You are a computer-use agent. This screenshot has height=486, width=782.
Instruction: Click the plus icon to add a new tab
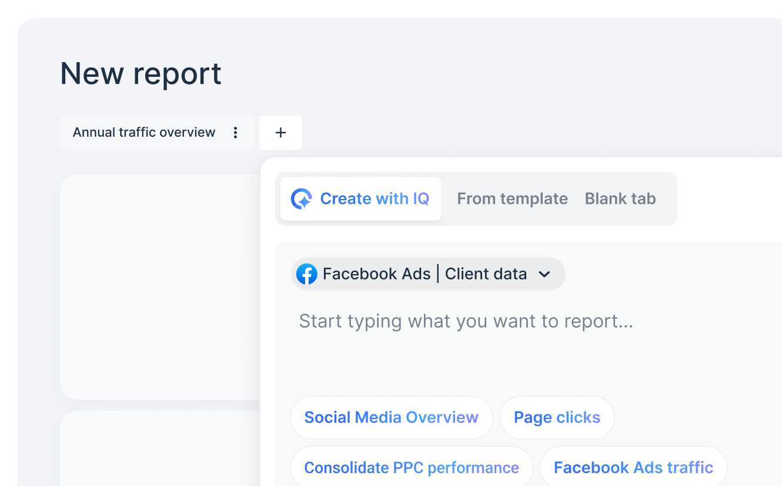280,133
